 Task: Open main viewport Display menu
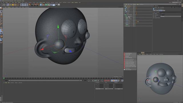click(13, 7)
